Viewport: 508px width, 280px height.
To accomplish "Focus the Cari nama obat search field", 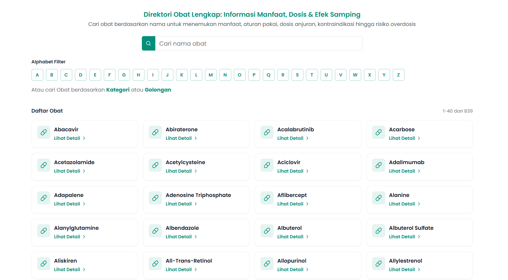I will [x=259, y=43].
